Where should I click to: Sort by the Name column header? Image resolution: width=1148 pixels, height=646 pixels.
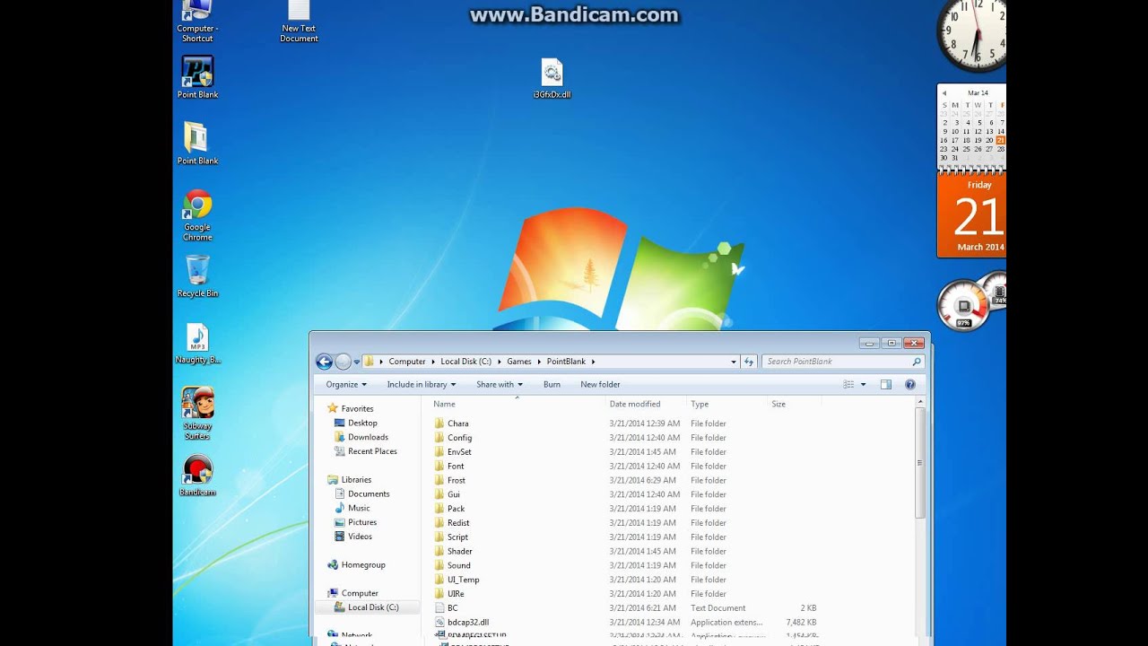(516, 404)
